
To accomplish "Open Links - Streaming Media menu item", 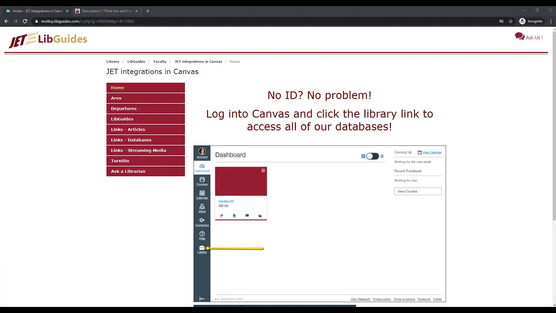I will click(x=146, y=150).
